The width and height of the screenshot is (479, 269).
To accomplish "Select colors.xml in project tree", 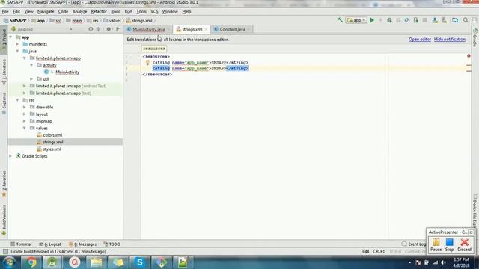I will (x=52, y=135).
